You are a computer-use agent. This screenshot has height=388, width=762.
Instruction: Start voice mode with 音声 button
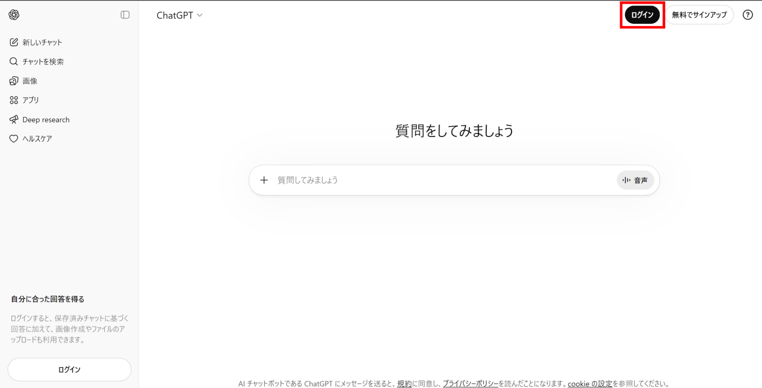point(635,180)
